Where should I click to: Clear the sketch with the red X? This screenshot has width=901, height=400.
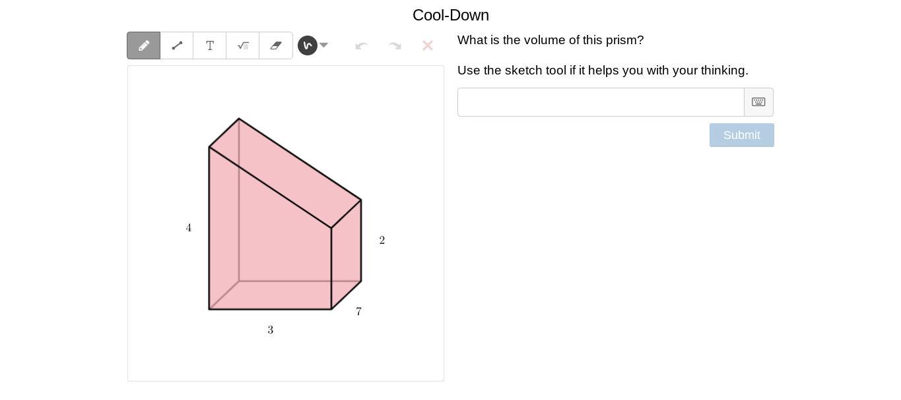[x=428, y=45]
